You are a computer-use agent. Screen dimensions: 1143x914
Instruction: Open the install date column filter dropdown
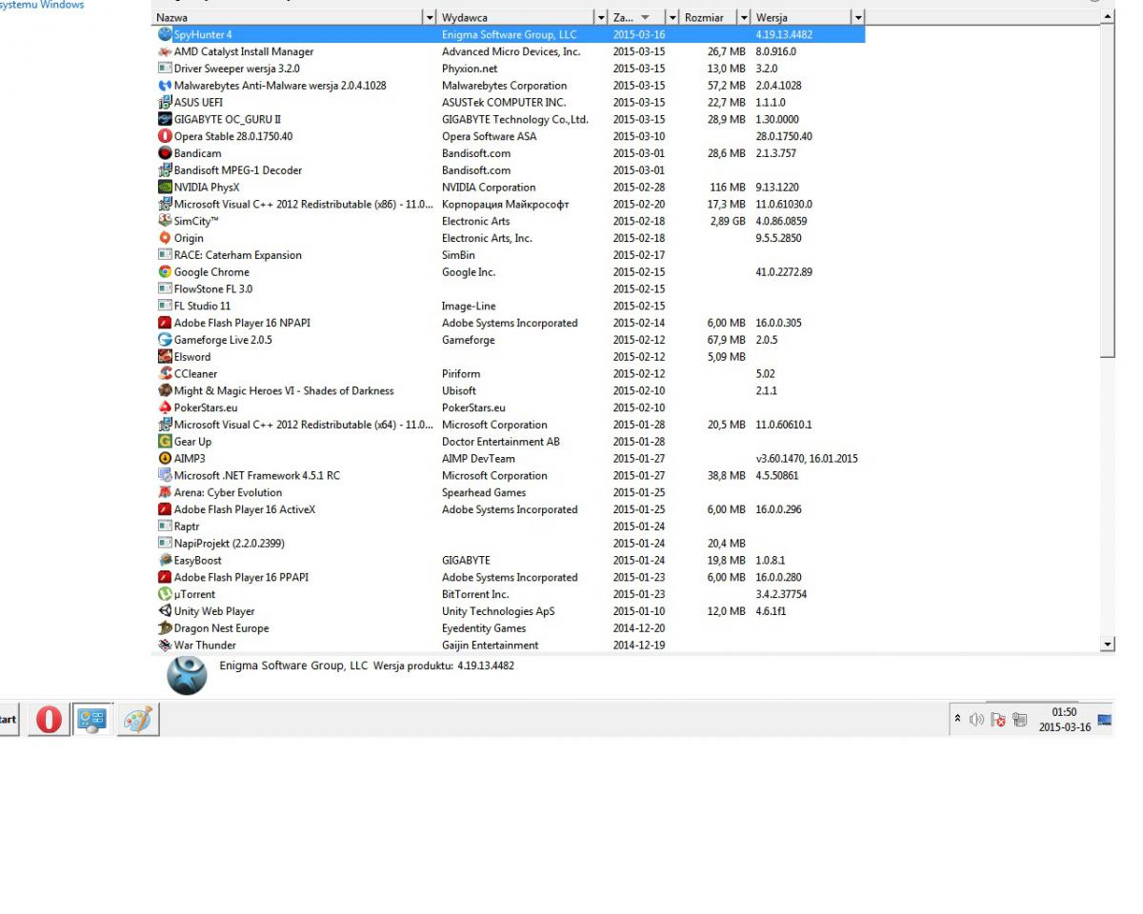tap(672, 18)
